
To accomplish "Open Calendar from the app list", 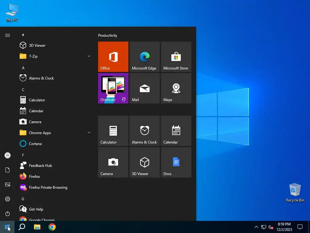I will click(55, 111).
